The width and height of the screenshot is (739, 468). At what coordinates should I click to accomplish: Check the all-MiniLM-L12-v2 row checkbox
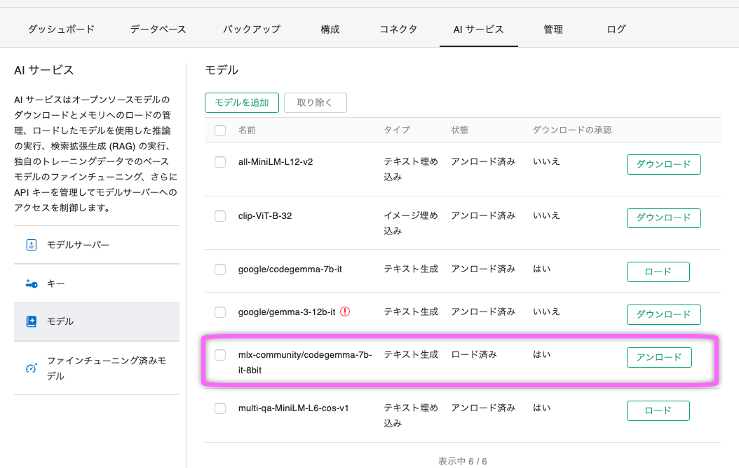(220, 162)
